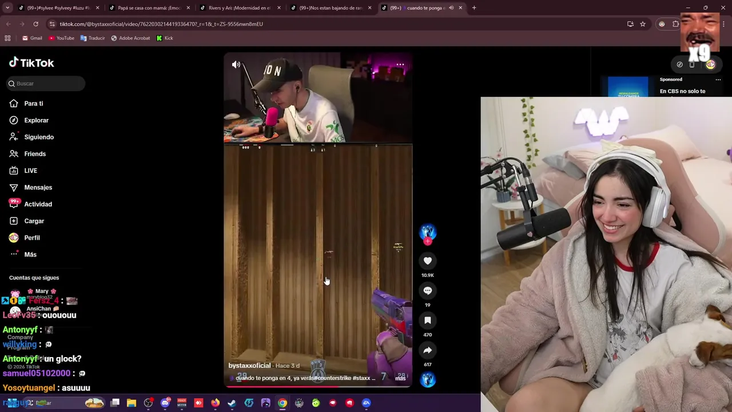This screenshot has height=412, width=732.
Task: Click the Task View taskbar icon
Action: (115, 403)
